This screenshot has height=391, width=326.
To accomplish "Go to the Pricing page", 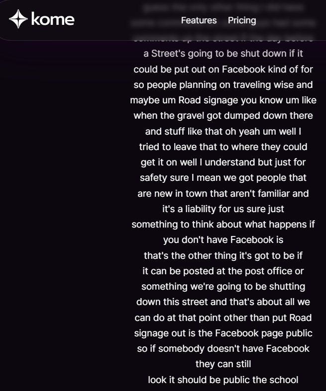I will pyautogui.click(x=242, y=20).
